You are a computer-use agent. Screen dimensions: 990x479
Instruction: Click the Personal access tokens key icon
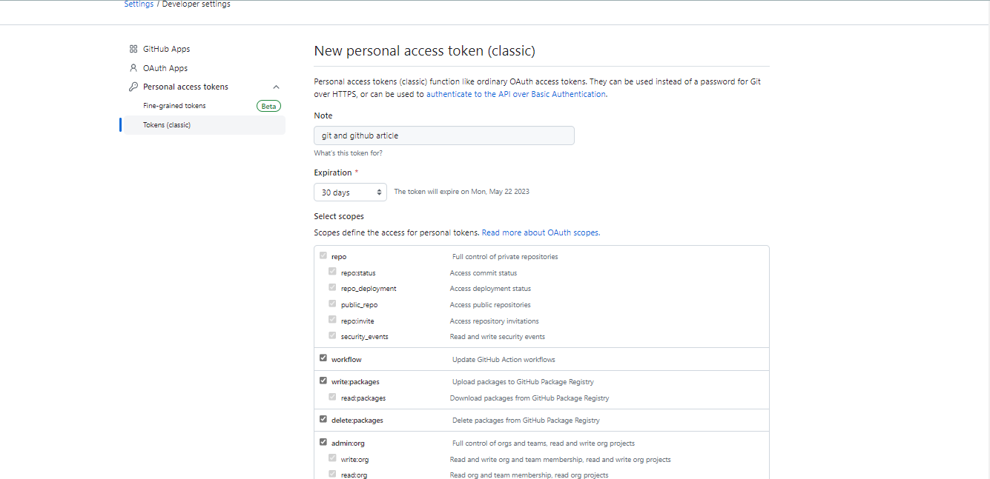pyautogui.click(x=133, y=87)
